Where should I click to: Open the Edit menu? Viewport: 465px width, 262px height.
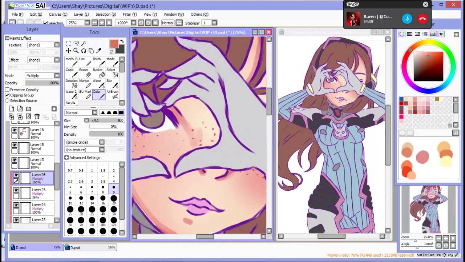pyautogui.click(x=36, y=14)
